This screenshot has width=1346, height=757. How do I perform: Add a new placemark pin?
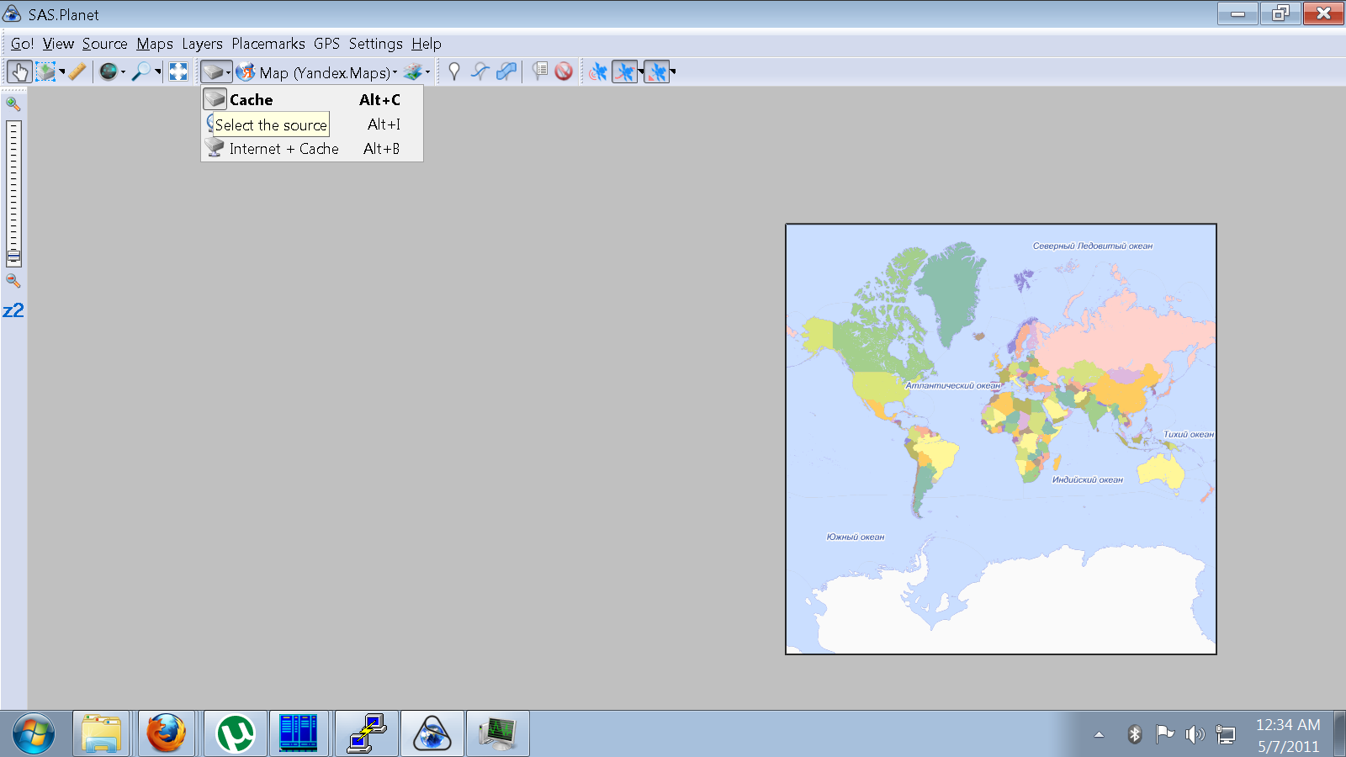454,72
